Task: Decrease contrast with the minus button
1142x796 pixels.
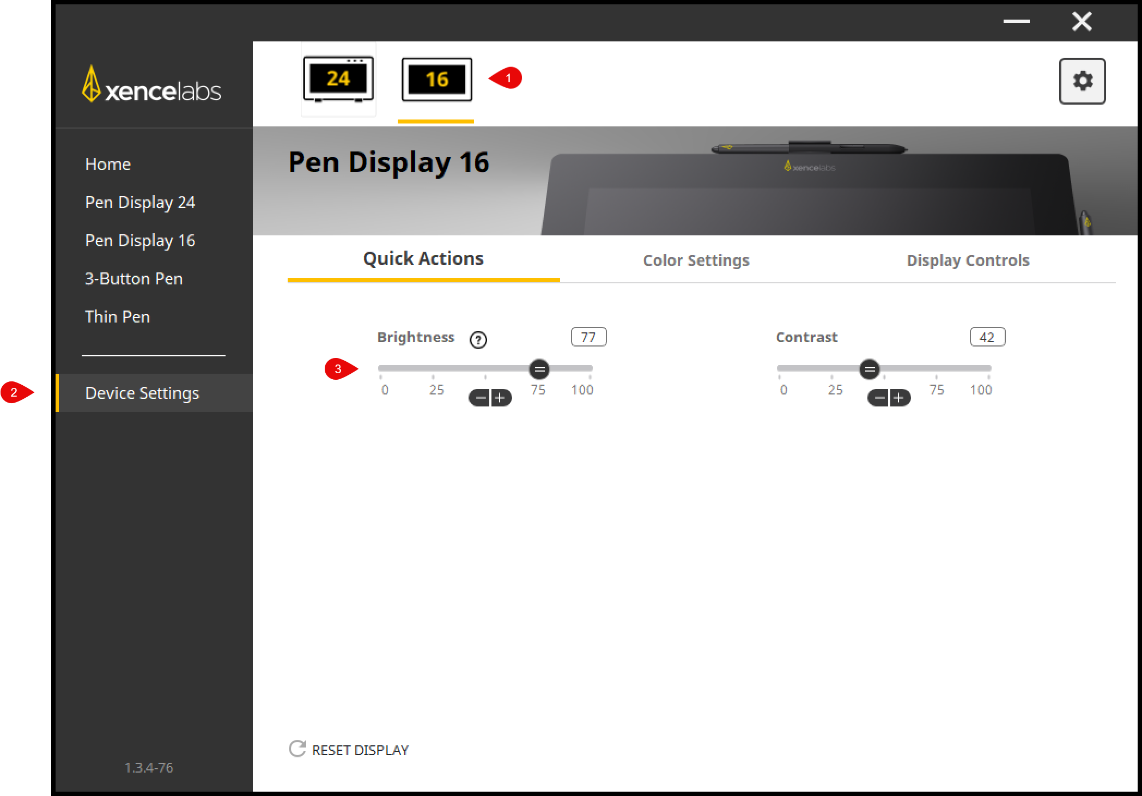Action: pyautogui.click(x=879, y=398)
